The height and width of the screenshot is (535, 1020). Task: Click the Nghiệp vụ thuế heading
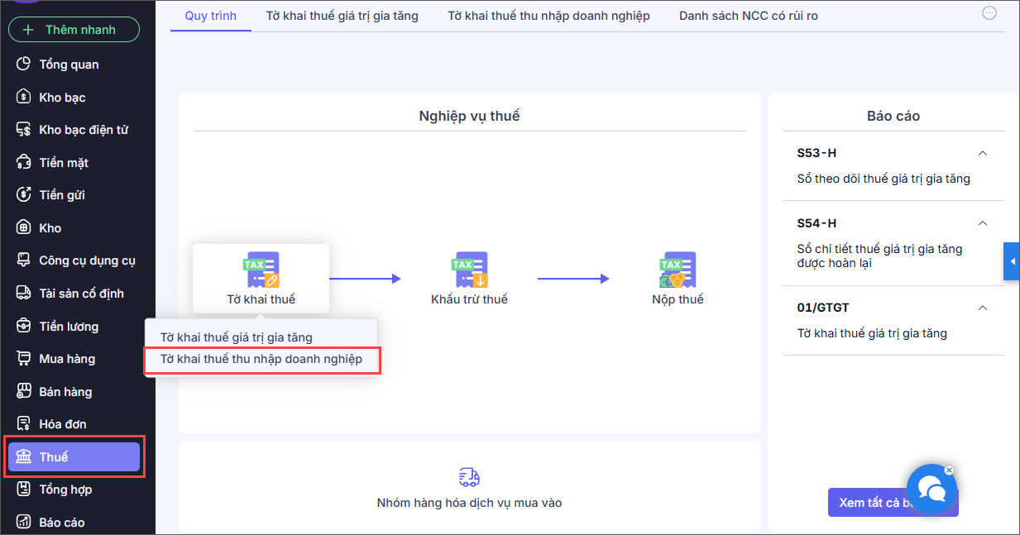coord(469,116)
